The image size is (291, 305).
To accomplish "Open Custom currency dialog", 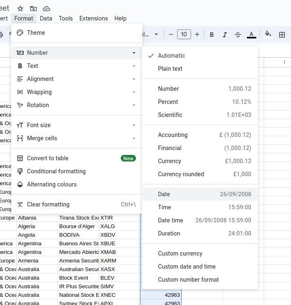I will click(x=200, y=253).
